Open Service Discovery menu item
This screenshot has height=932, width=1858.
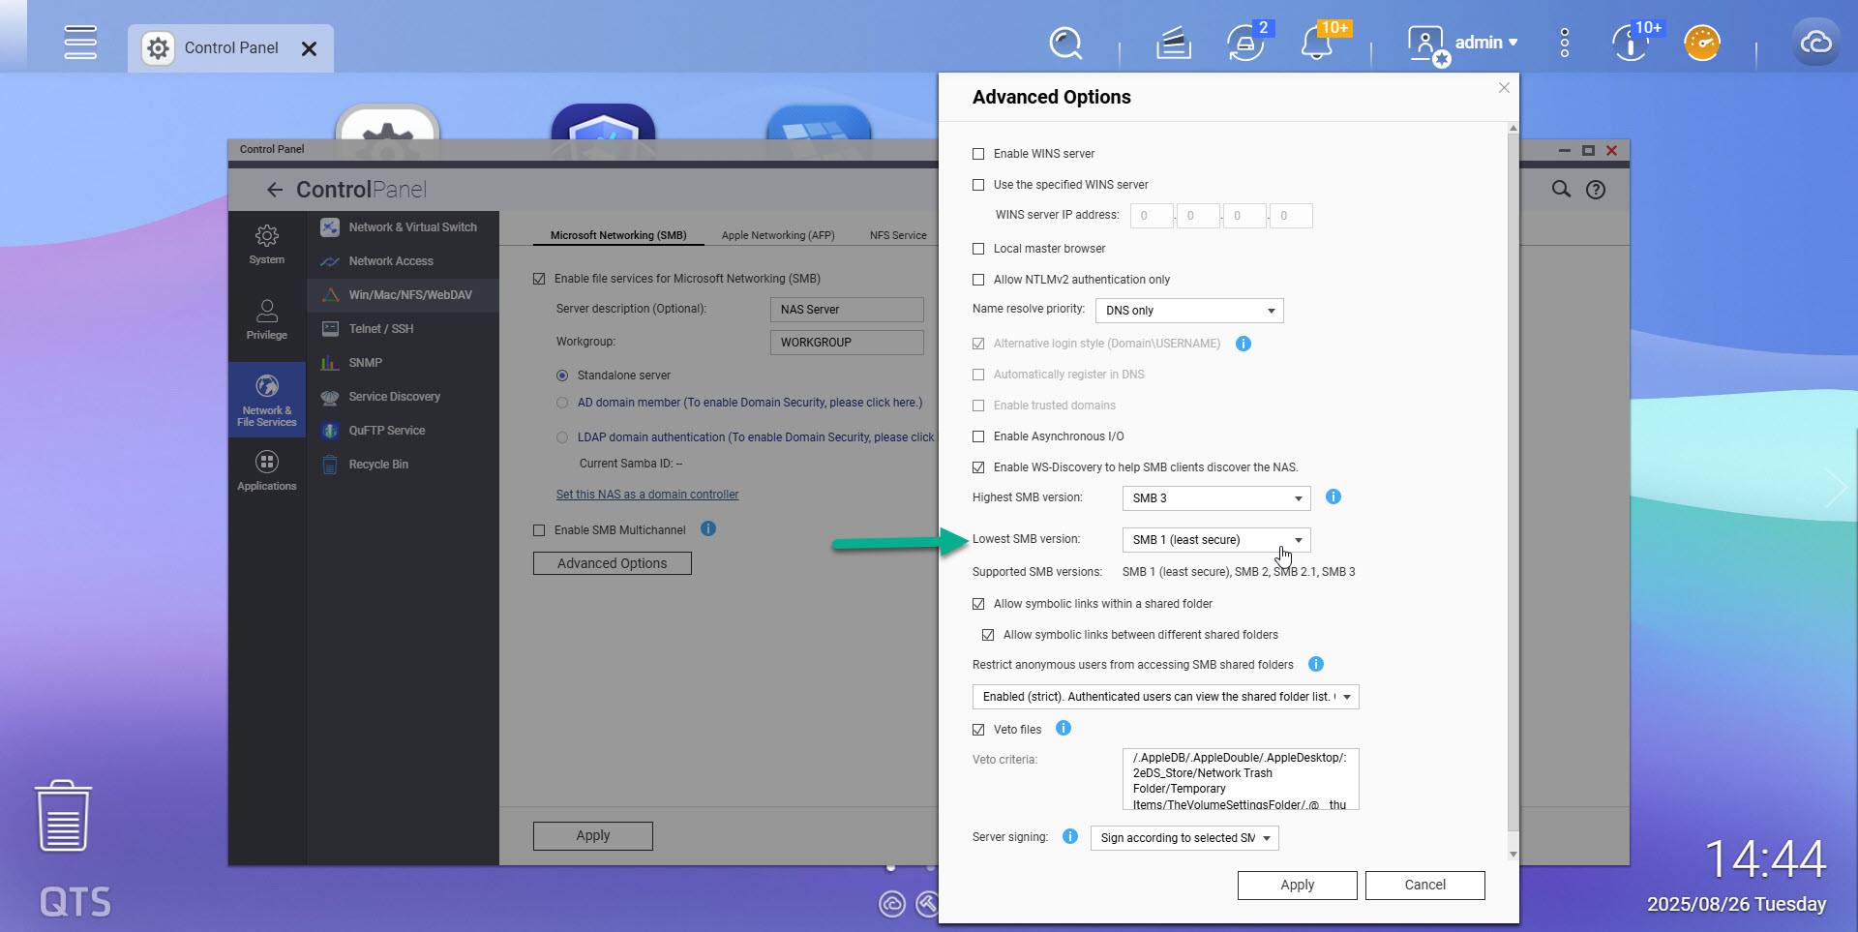[x=404, y=397]
